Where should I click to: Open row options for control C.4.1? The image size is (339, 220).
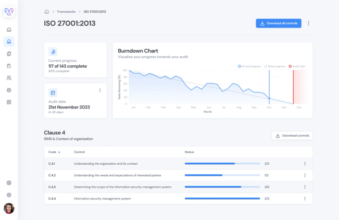tap(305, 164)
